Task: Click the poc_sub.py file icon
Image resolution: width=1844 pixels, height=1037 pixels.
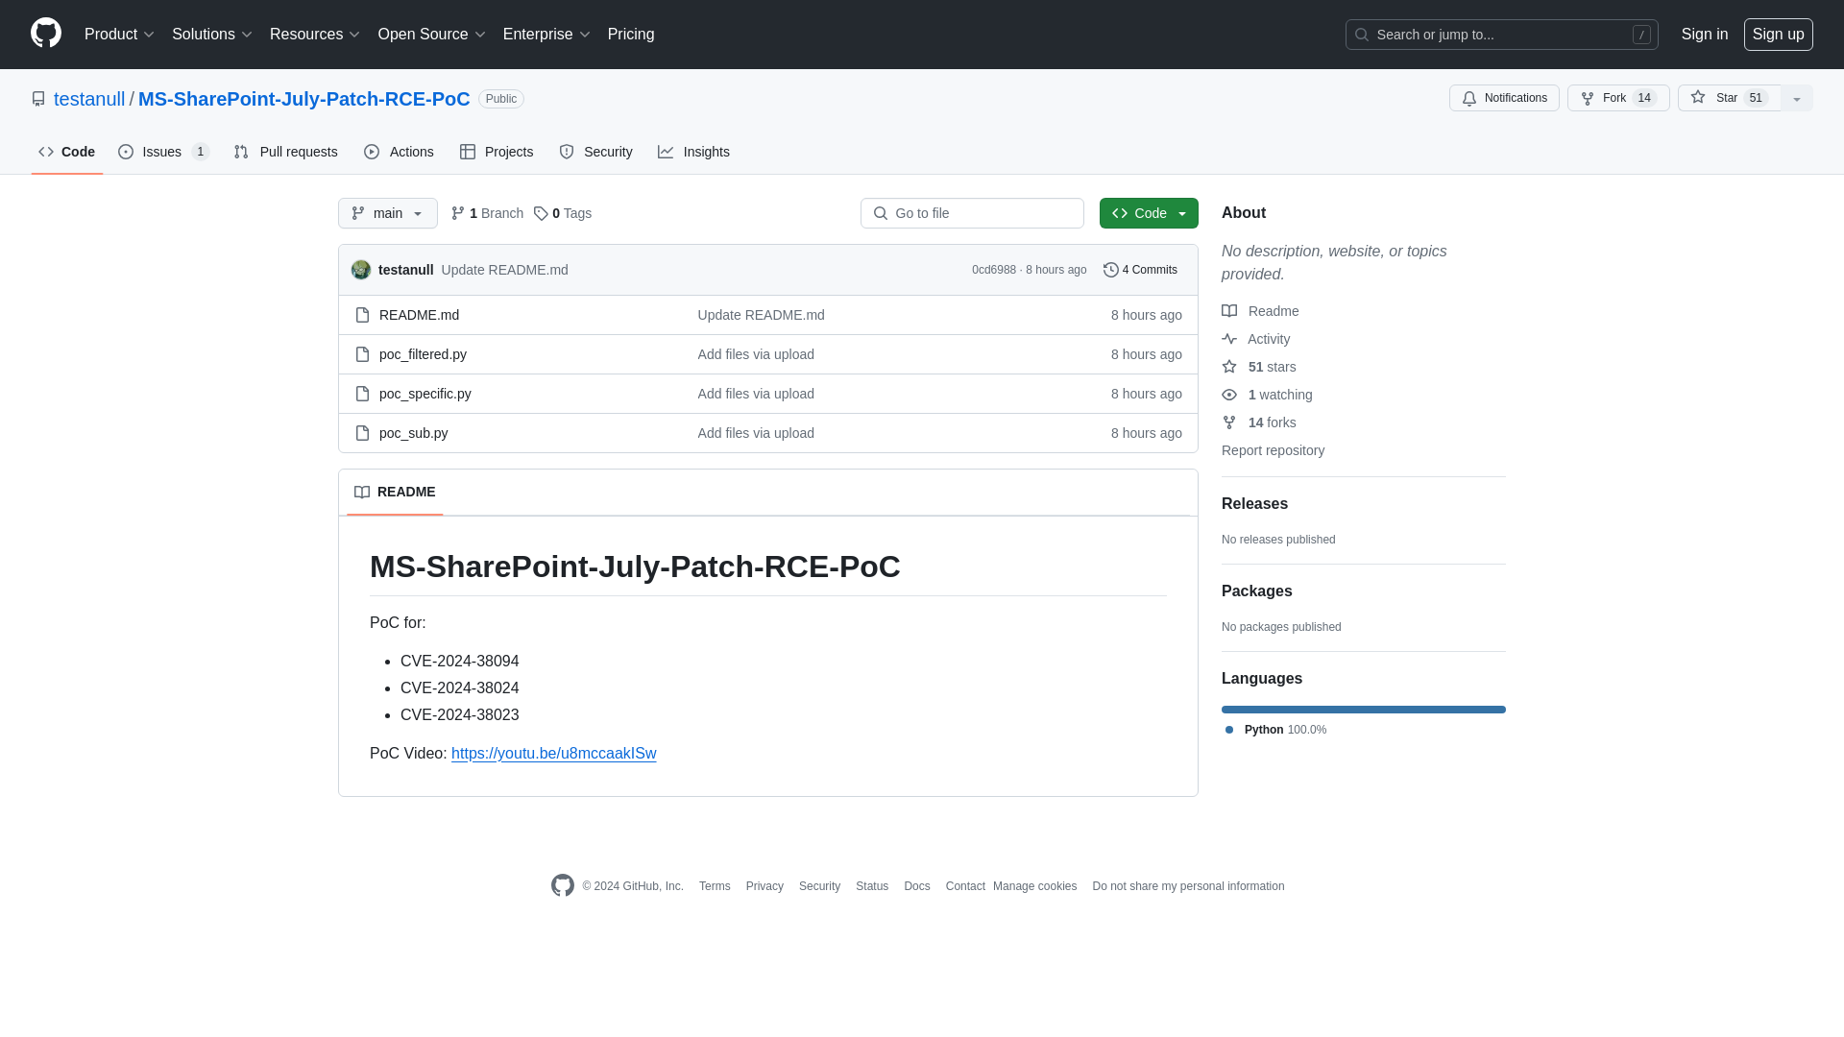Action: [362, 433]
